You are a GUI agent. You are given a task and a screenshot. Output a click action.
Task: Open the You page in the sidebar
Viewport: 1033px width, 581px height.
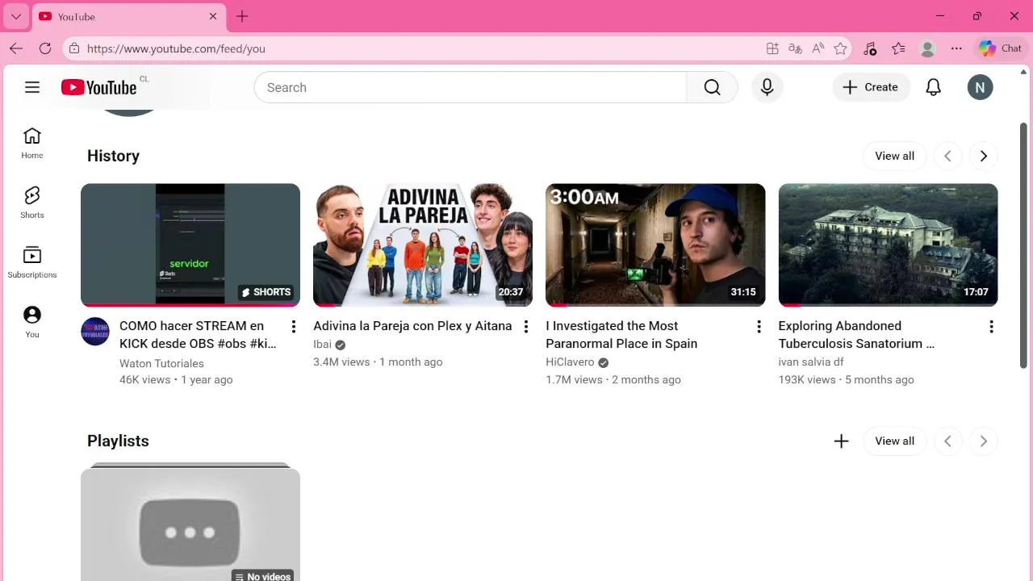32,323
